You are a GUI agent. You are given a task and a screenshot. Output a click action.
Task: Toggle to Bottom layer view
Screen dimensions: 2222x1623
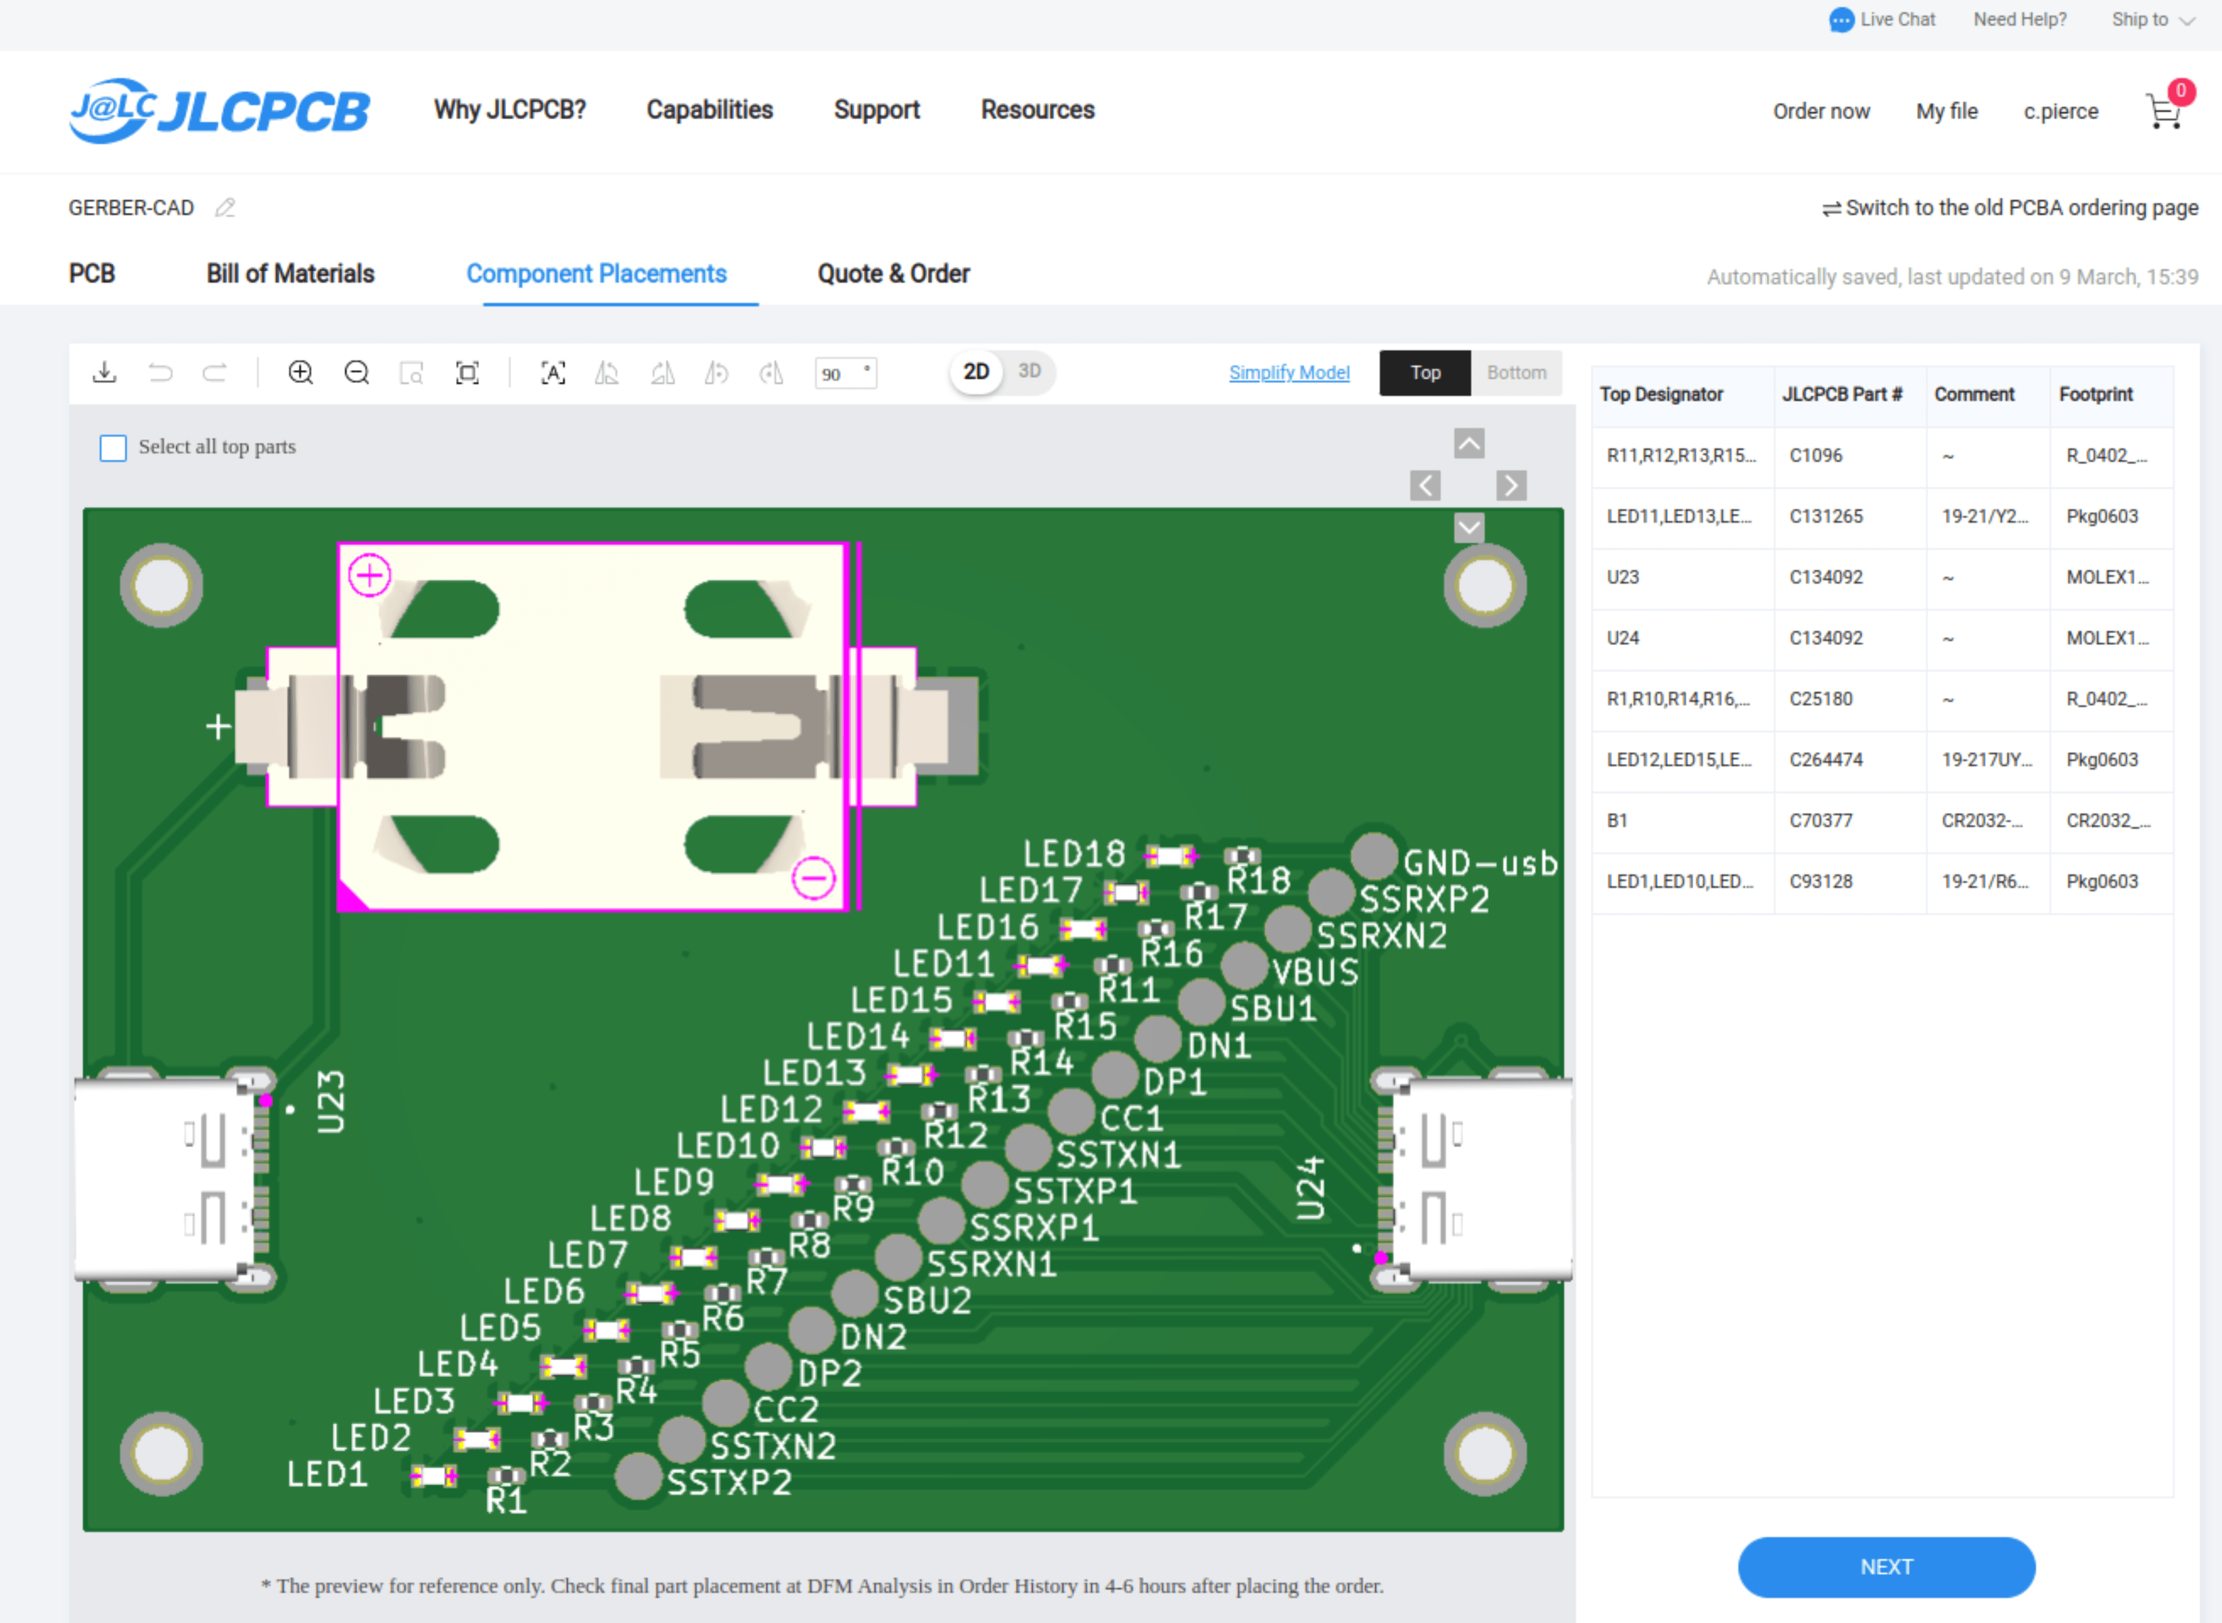[x=1514, y=369]
